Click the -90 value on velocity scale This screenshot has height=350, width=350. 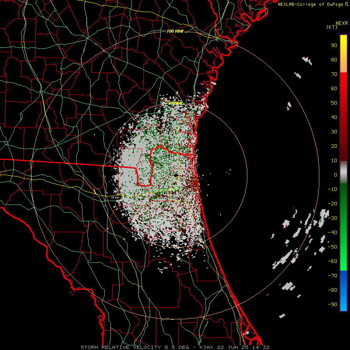tap(332, 304)
